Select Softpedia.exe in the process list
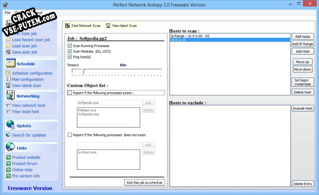This screenshot has width=319, height=195. pyautogui.click(x=88, y=114)
